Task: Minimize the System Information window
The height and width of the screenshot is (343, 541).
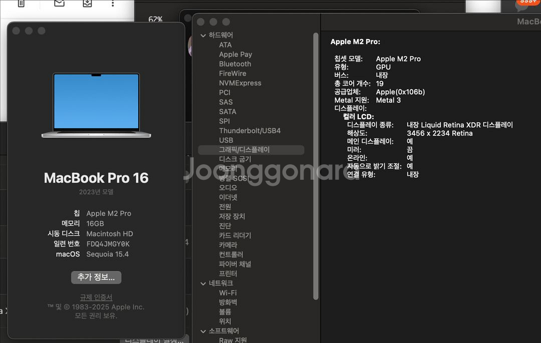Action: (x=213, y=22)
